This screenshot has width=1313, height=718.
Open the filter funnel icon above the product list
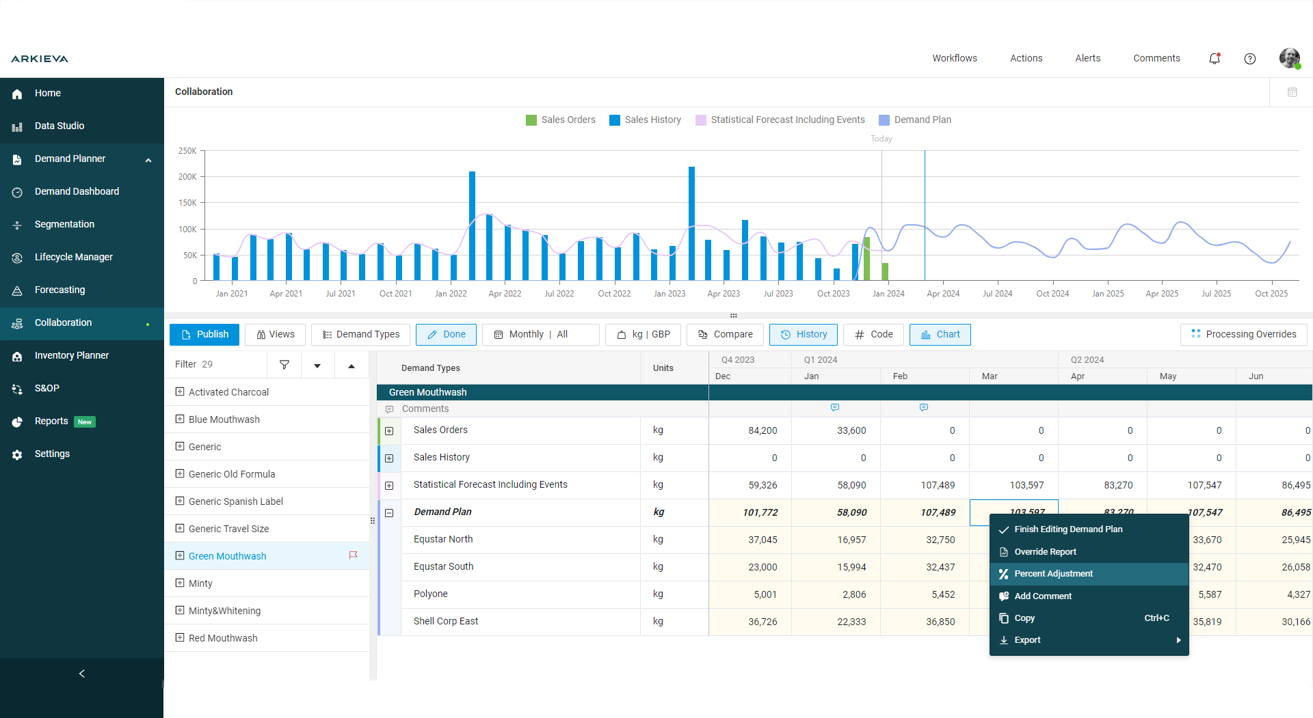284,364
